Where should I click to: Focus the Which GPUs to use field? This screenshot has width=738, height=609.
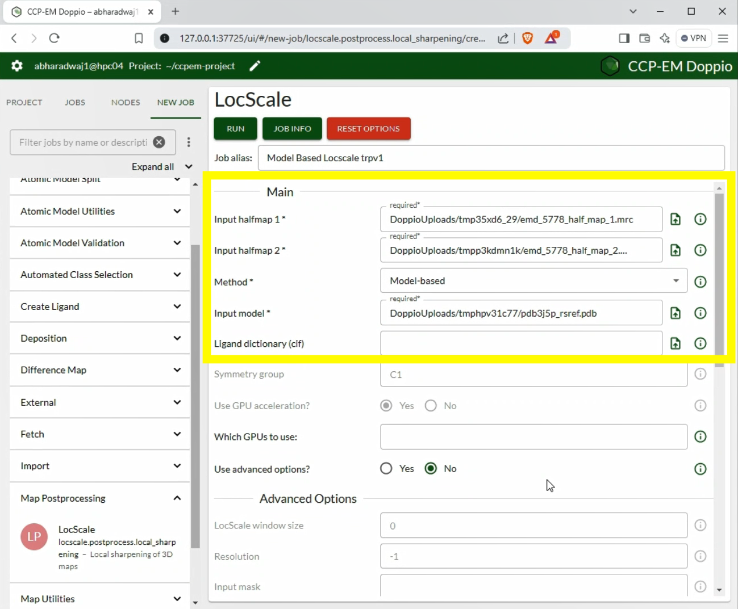tap(533, 437)
